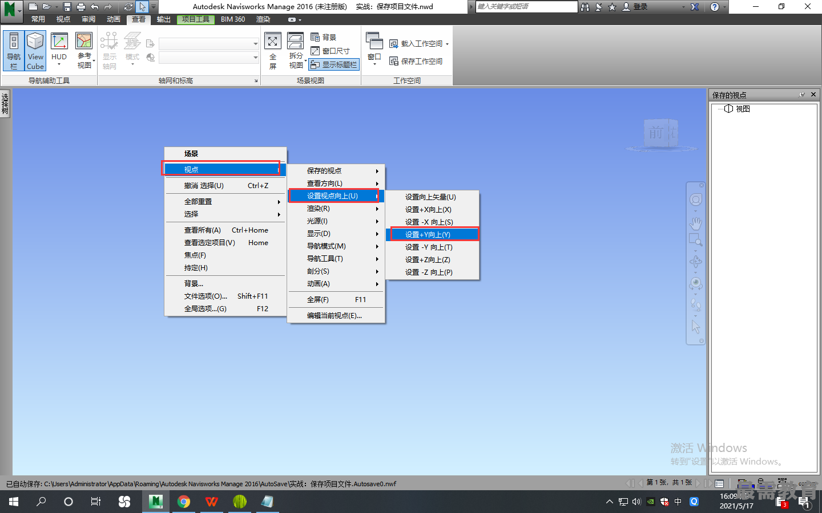822x513 pixels.
Task: Expand 全部重置 submenu in context menu
Action: pos(225,202)
